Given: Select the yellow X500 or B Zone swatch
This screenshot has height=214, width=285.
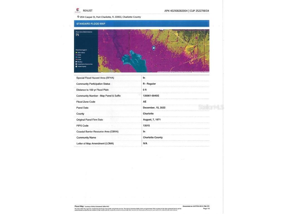Looking at the screenshot, I should coord(76,52).
